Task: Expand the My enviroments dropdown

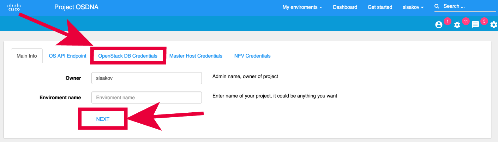Action: pos(302,7)
